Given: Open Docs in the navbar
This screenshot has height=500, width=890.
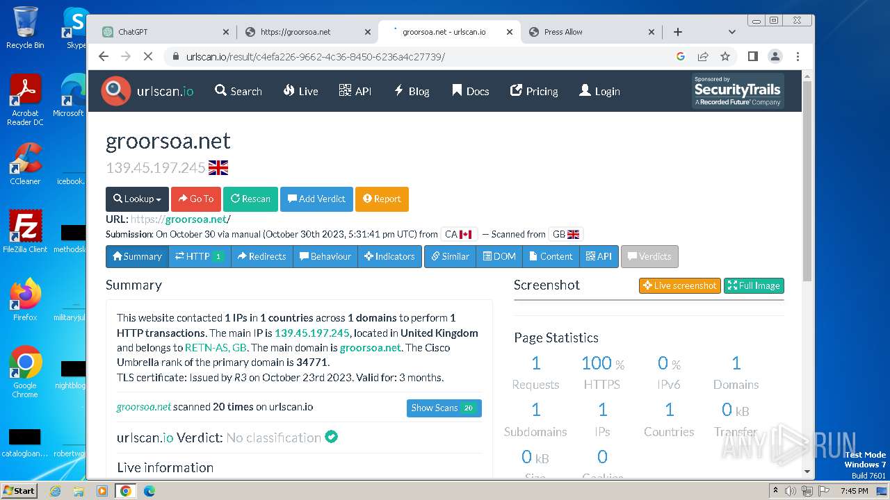Looking at the screenshot, I should coord(471,91).
